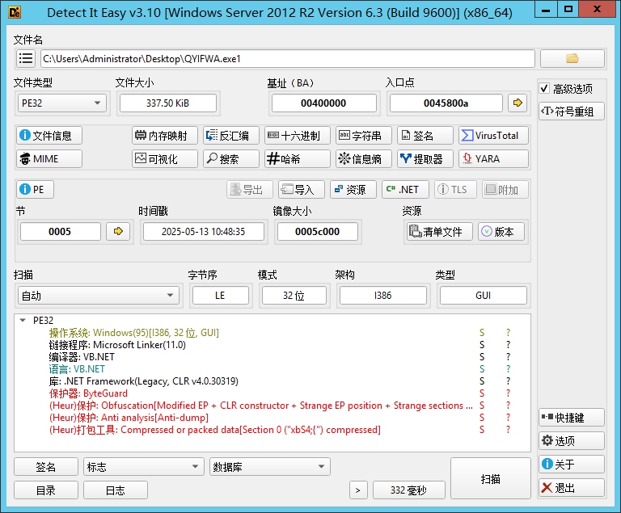Image resolution: width=621 pixels, height=513 pixels.
Task: Open the VirusTotal tool
Action: pyautogui.click(x=493, y=136)
